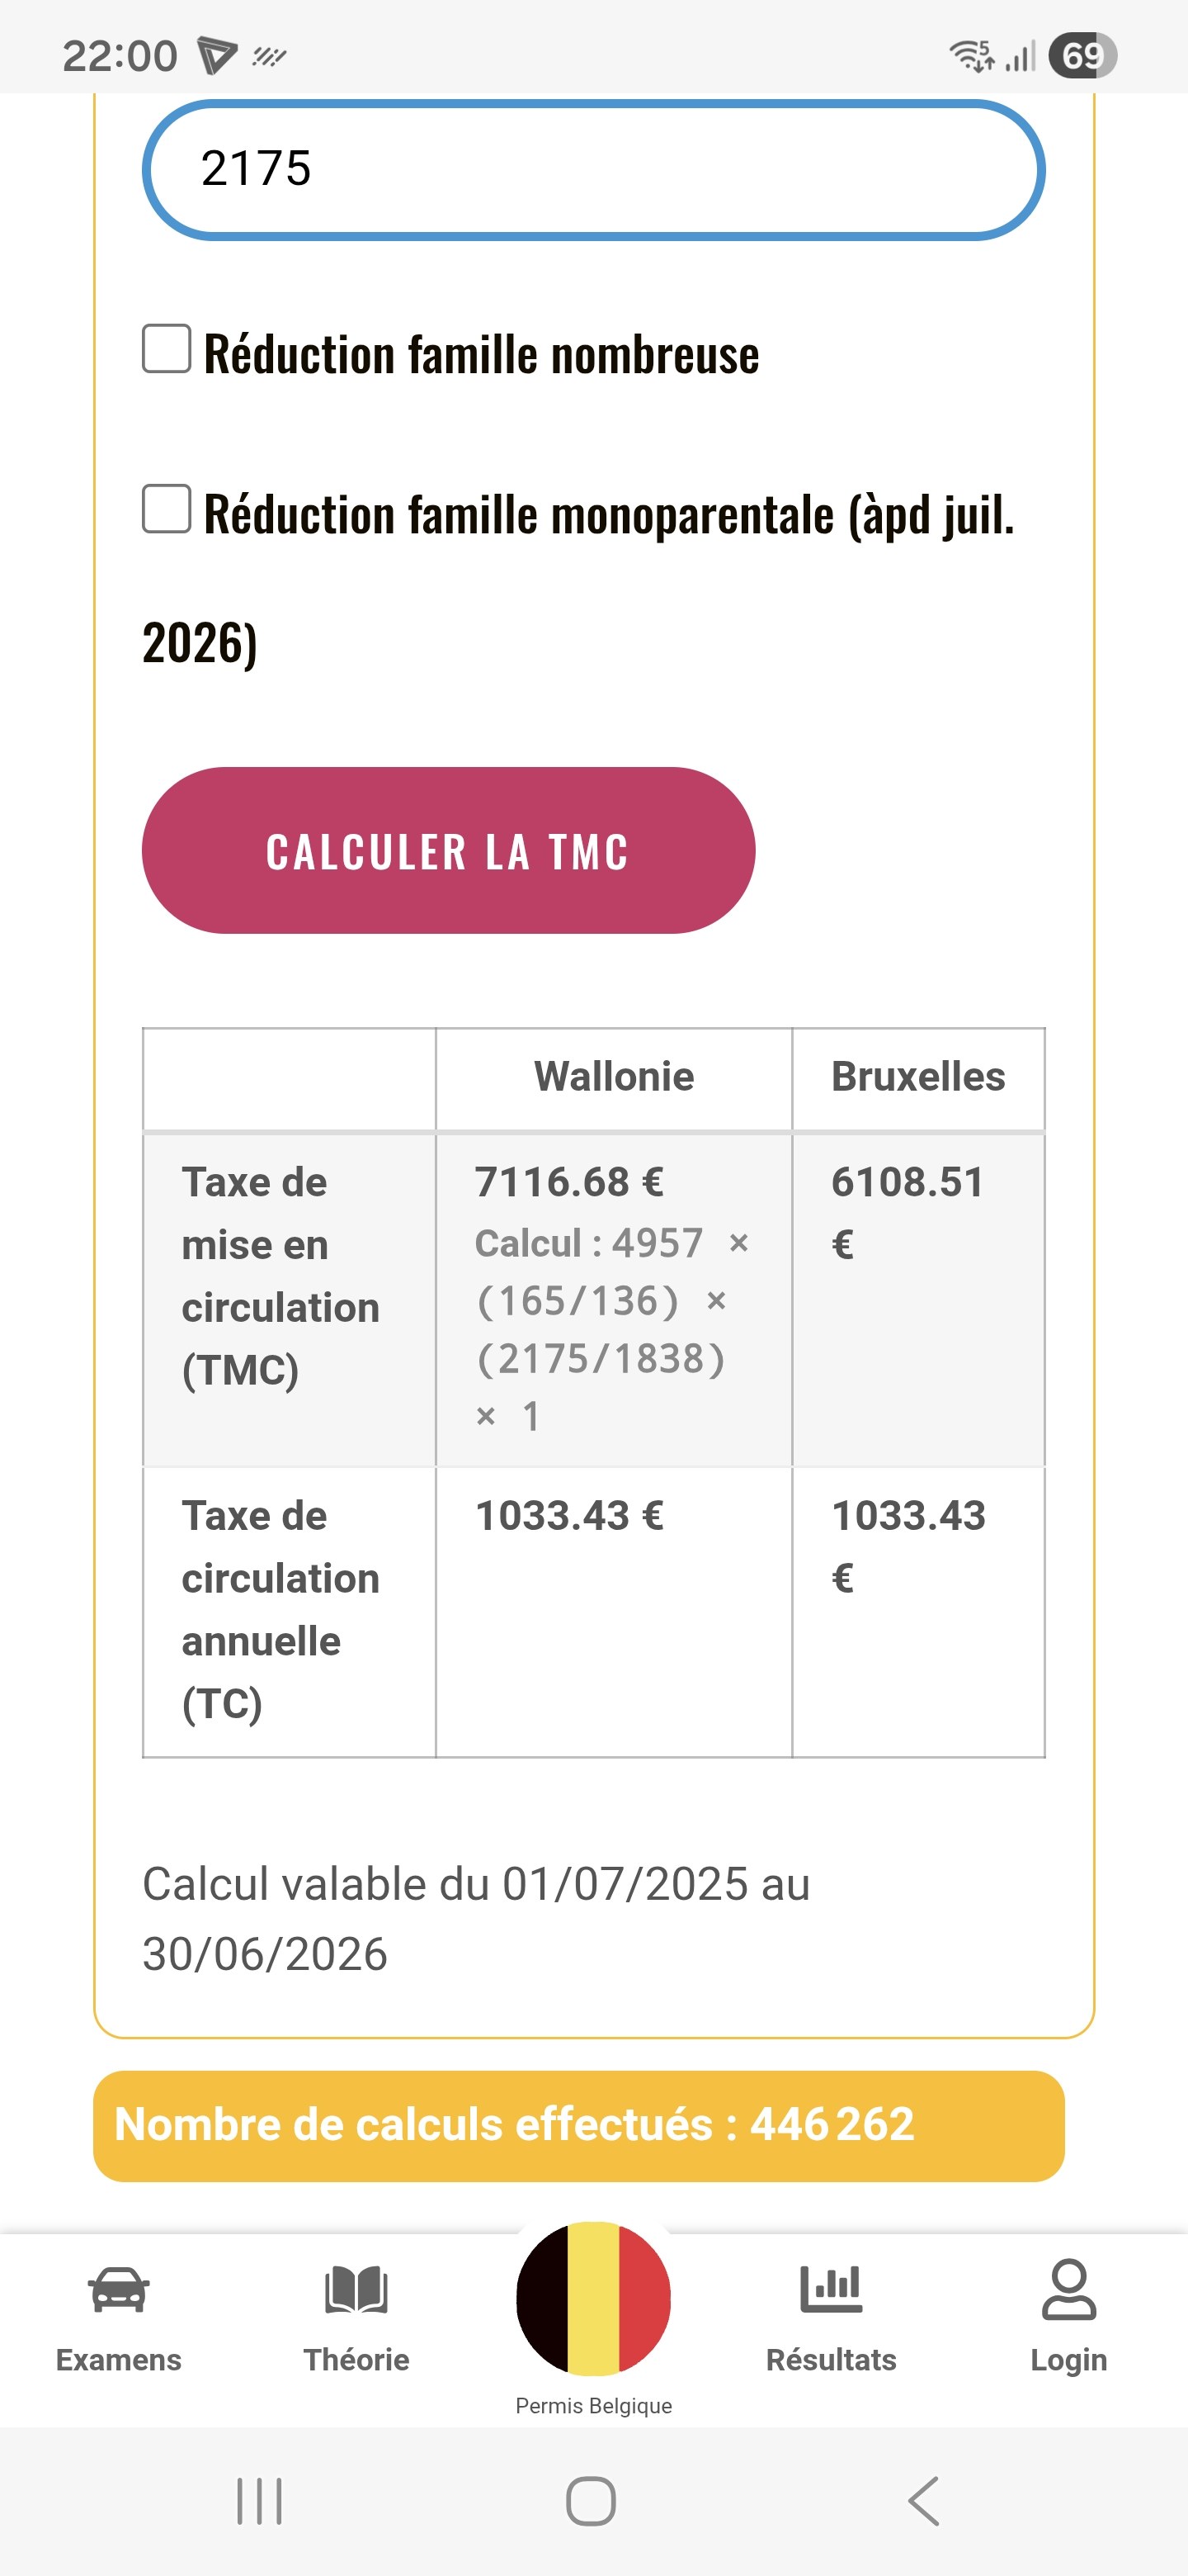Open the Théorie book icon

pyautogui.click(x=356, y=2289)
